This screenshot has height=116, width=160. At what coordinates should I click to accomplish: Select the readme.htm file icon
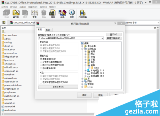(x=3, y=110)
